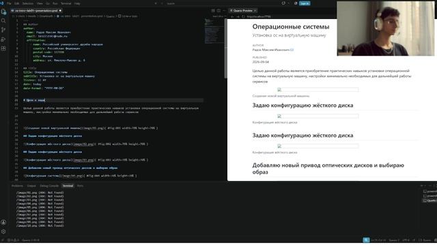The height and width of the screenshot is (245, 437).
Task: Click the editor line 'date-format: "YYYY-MM-DD"'
Action: pyautogui.click(x=44, y=88)
